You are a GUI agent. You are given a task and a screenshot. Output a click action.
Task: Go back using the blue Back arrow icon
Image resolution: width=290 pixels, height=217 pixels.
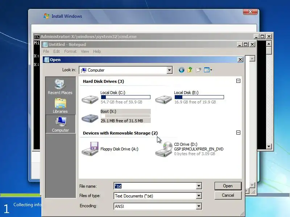tap(182, 70)
